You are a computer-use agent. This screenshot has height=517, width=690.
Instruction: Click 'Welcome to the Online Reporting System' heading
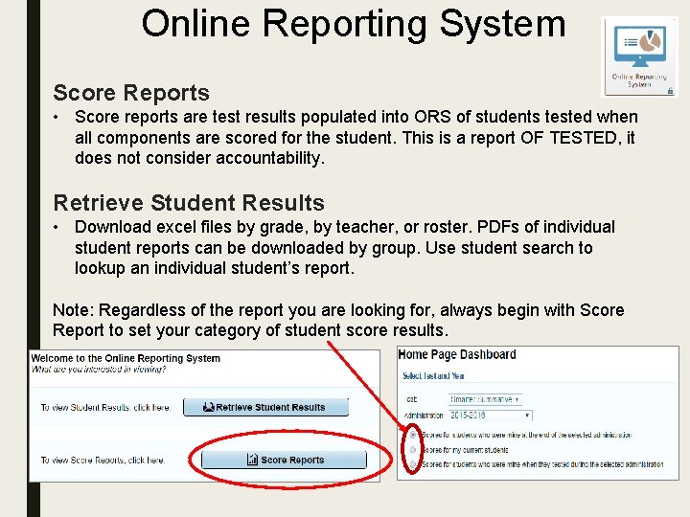point(126,358)
